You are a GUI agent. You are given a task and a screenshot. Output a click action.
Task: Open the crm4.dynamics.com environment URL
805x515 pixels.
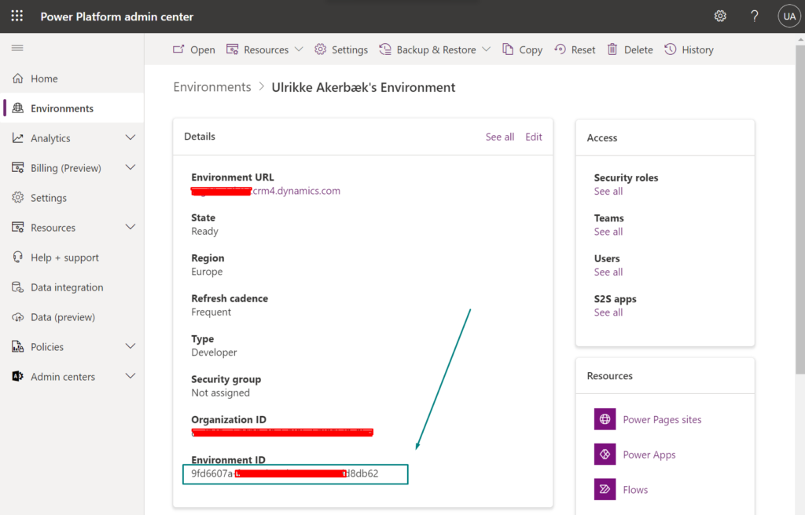click(266, 191)
